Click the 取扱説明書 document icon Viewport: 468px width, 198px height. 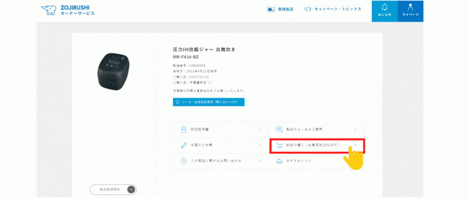pyautogui.click(x=184, y=129)
